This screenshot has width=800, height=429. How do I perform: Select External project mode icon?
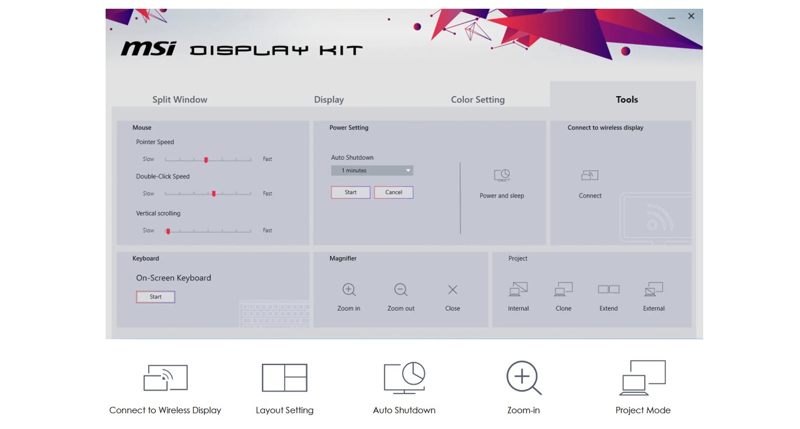(x=654, y=290)
